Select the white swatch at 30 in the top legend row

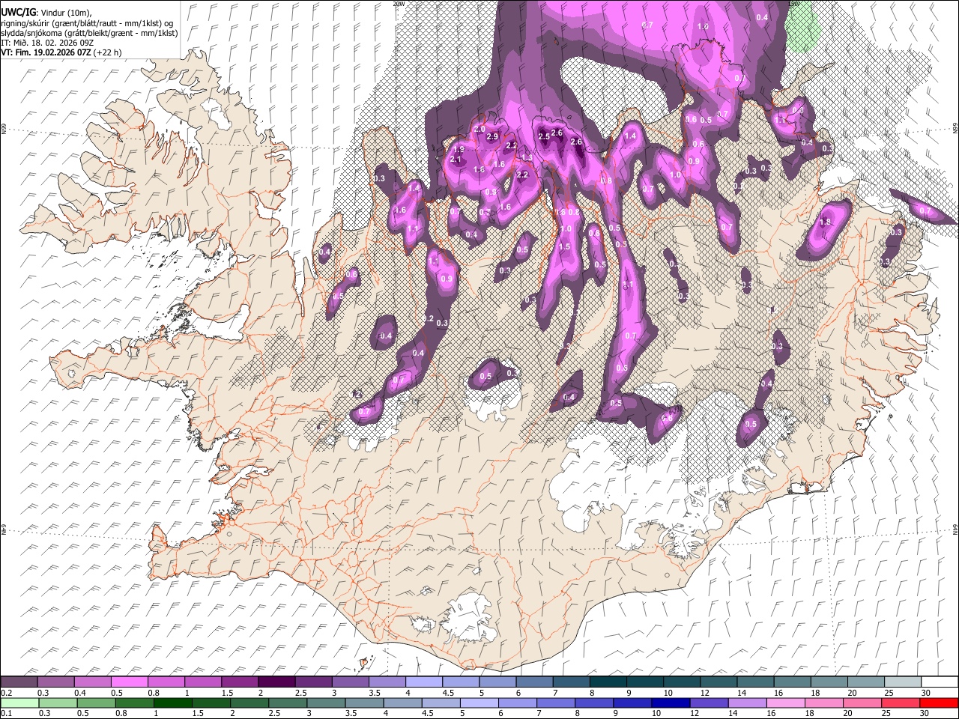(939, 682)
